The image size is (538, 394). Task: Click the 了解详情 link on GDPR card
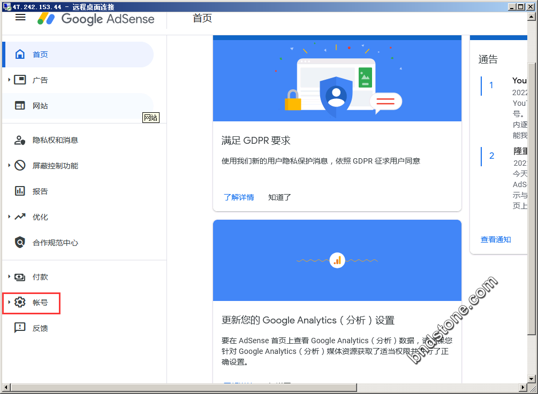[x=239, y=197]
